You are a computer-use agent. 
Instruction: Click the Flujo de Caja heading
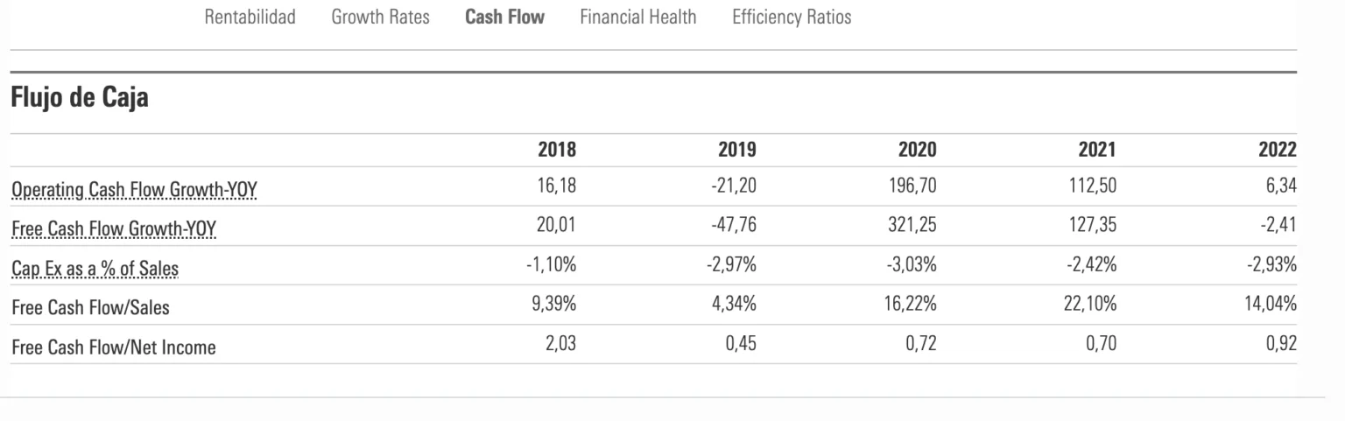[x=80, y=99]
